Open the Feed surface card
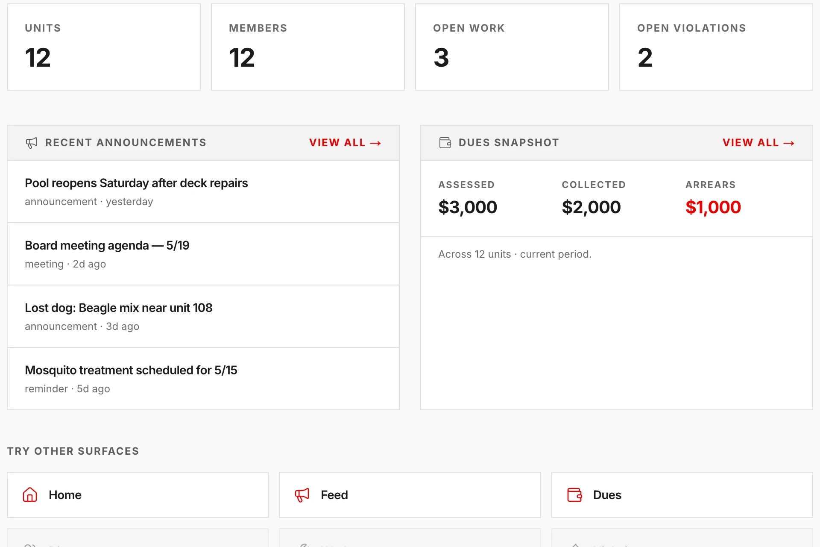 click(x=410, y=495)
